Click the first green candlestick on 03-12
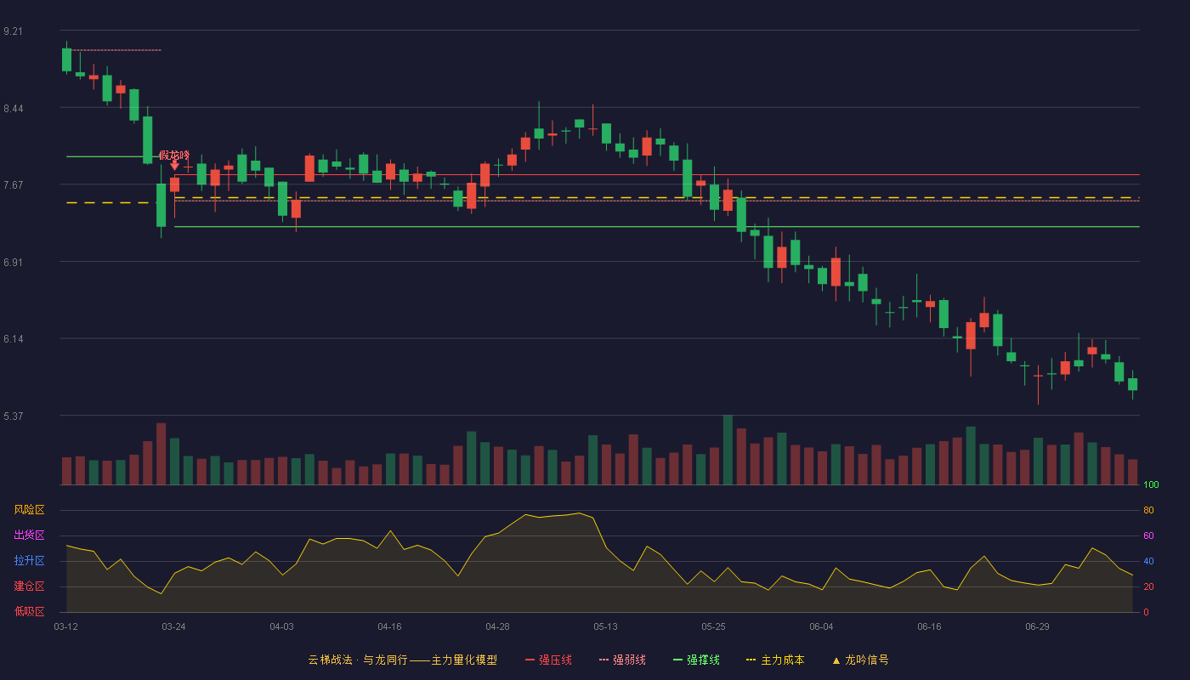The height and width of the screenshot is (680, 1190). [x=66, y=59]
